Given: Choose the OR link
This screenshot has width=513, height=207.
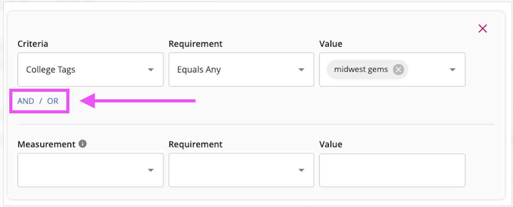Looking at the screenshot, I should (x=53, y=101).
